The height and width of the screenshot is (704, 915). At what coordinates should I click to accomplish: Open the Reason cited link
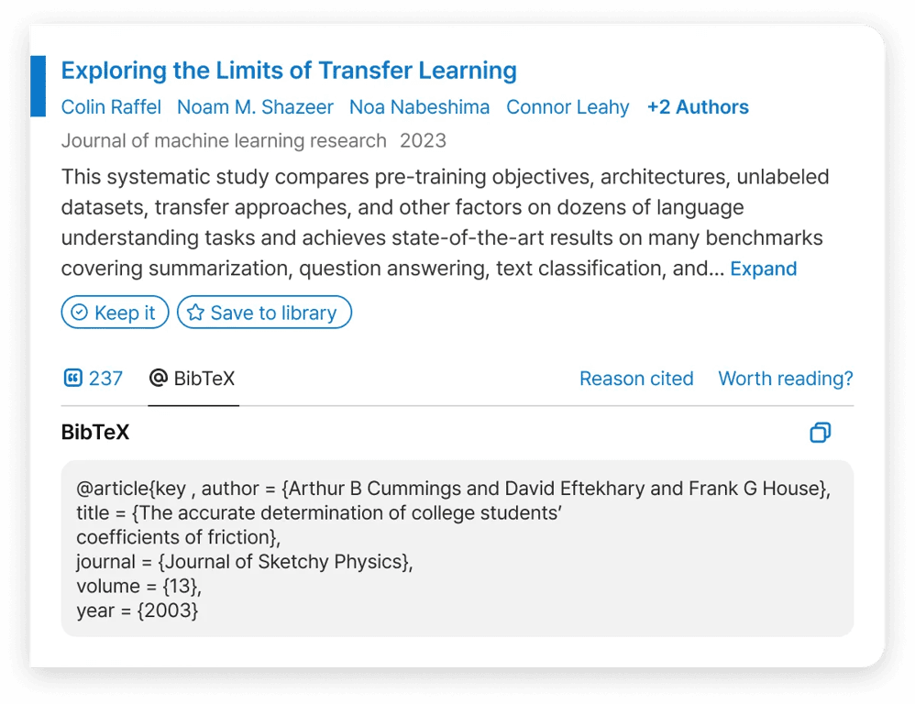click(x=636, y=379)
